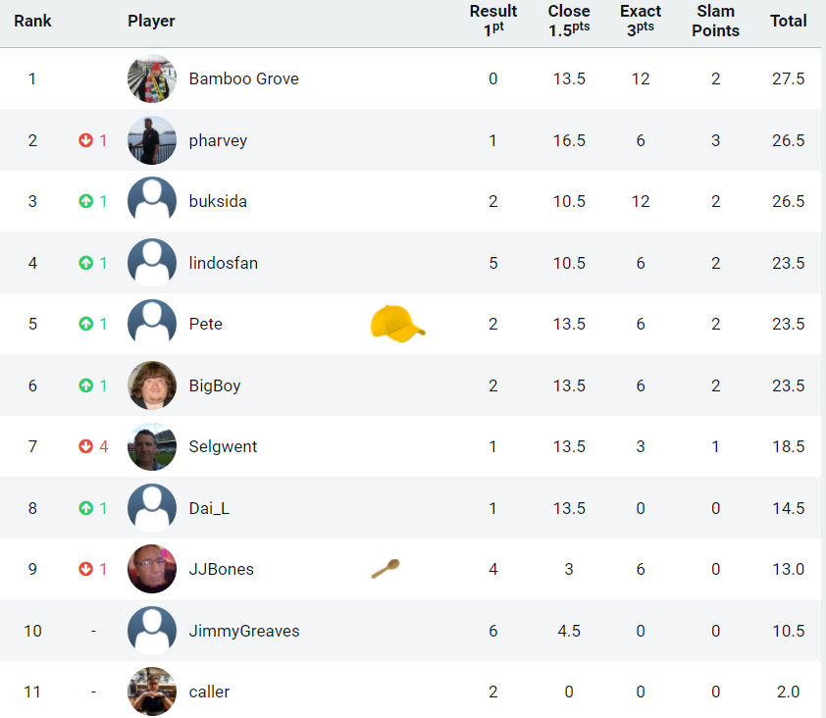
Task: Open the JimmyGreaves player name
Action: click(244, 631)
